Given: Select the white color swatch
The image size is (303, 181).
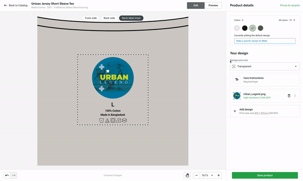Looking at the screenshot, I should point(237,28).
